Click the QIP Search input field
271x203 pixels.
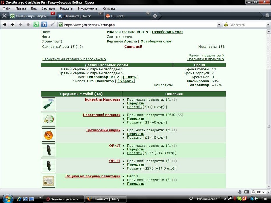(x=247, y=25)
